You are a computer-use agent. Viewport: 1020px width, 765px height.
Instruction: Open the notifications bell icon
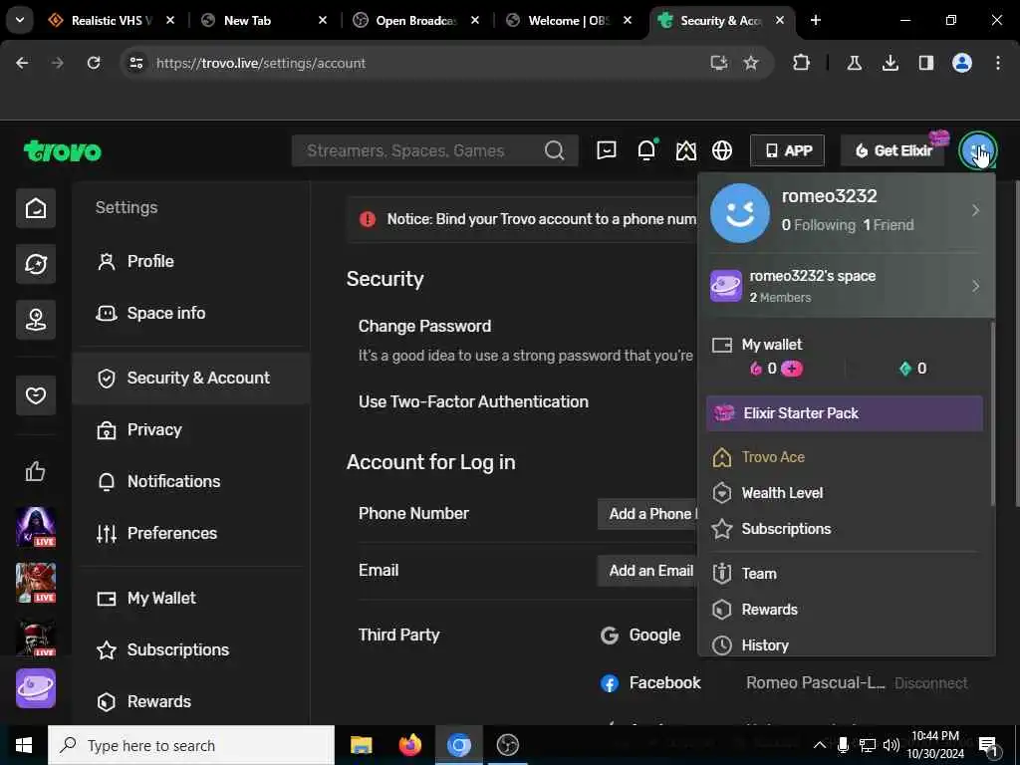tap(646, 150)
